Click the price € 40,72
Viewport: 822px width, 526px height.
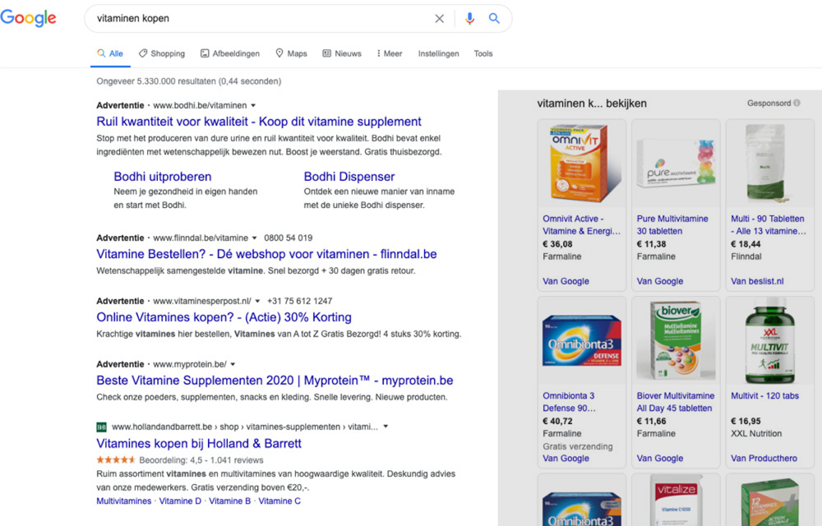click(557, 422)
